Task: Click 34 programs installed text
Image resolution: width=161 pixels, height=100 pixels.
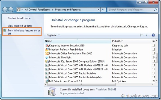Action: (x=72, y=93)
